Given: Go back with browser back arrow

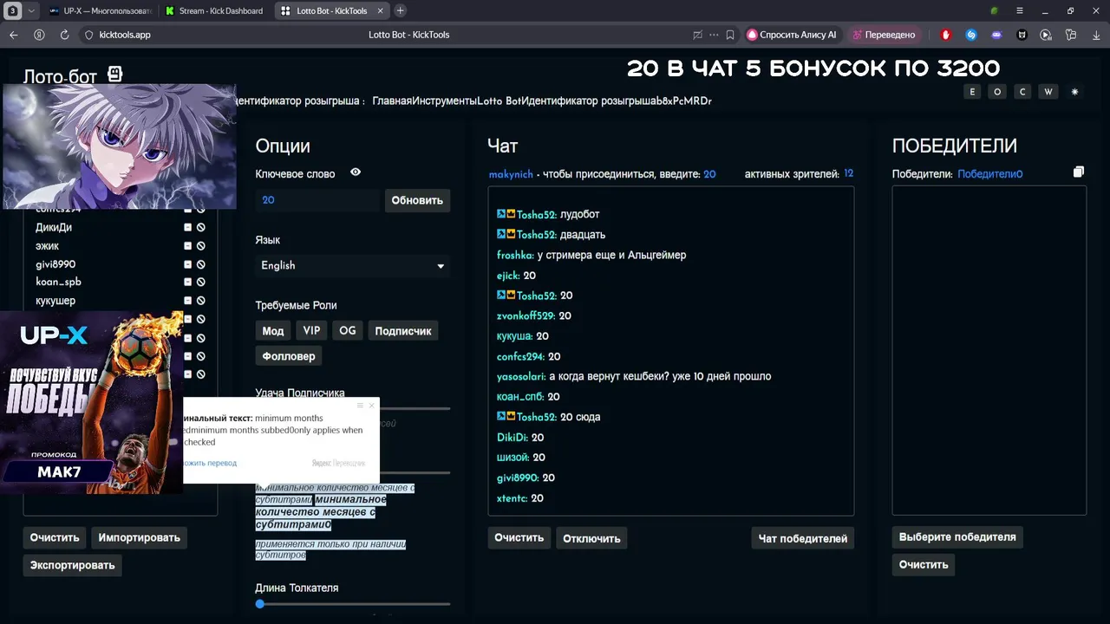Looking at the screenshot, I should point(13,35).
